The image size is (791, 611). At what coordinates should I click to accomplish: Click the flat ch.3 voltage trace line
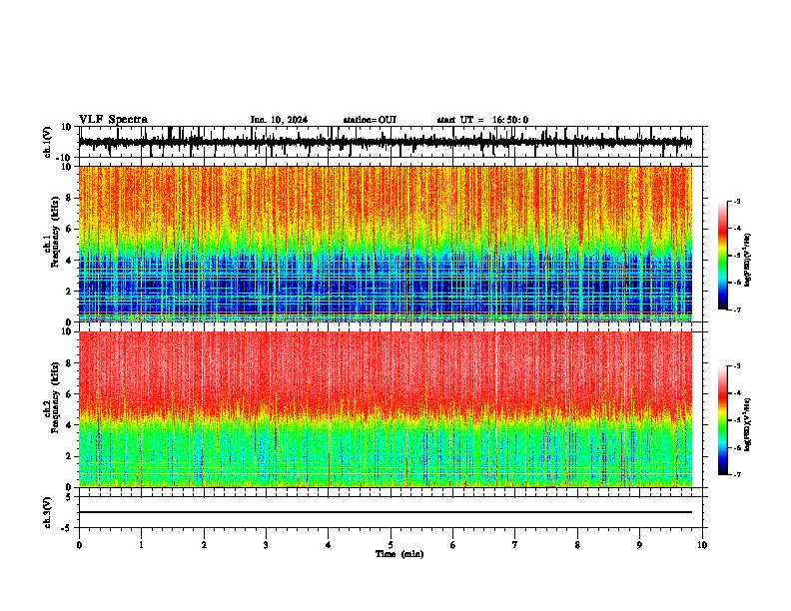385,512
